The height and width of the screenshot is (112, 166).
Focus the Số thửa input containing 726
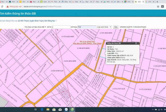click(x=87, y=27)
